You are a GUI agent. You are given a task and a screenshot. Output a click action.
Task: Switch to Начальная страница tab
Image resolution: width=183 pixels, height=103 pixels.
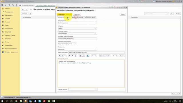[27, 5]
